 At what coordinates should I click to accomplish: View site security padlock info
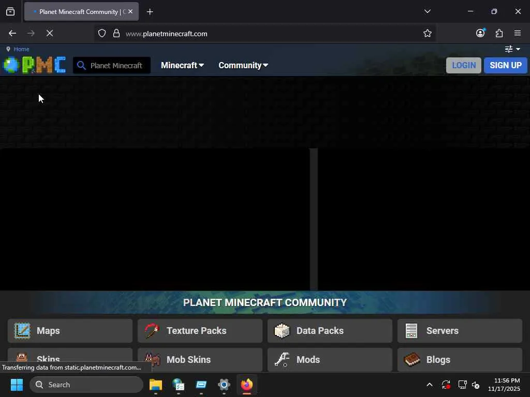pyautogui.click(x=116, y=34)
